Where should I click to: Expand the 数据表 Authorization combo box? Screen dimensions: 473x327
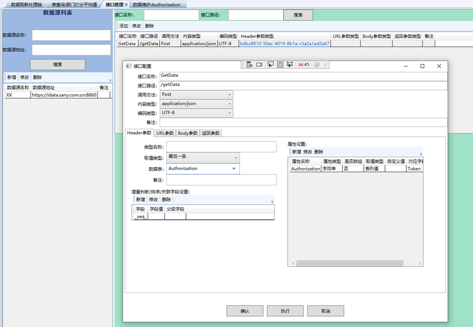click(234, 168)
